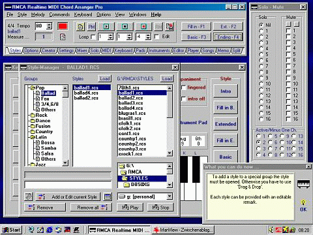
Task: Open the Melody menu
Action: pyautogui.click(x=38, y=14)
